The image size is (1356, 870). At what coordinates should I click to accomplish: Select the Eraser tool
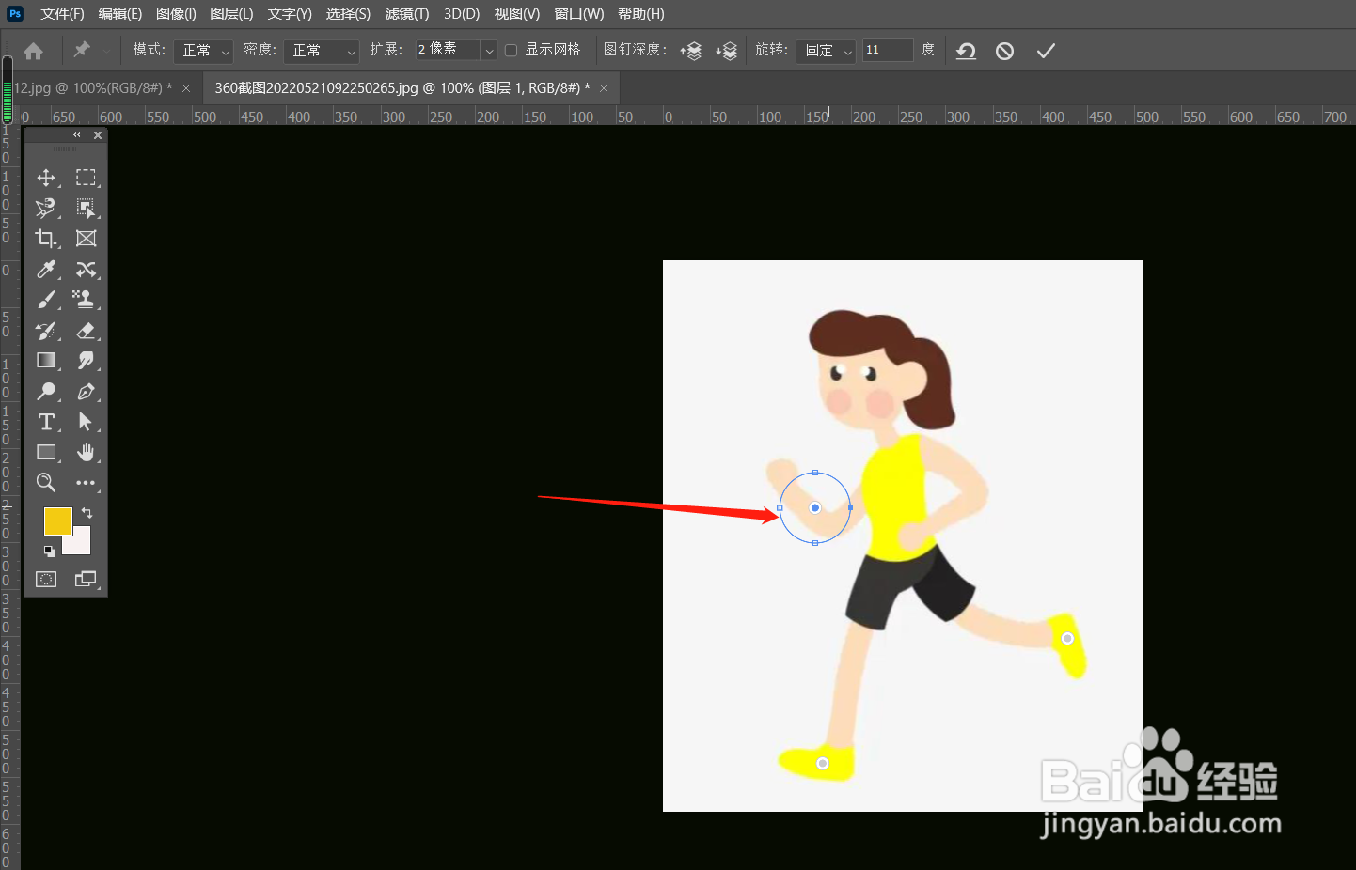coord(87,331)
